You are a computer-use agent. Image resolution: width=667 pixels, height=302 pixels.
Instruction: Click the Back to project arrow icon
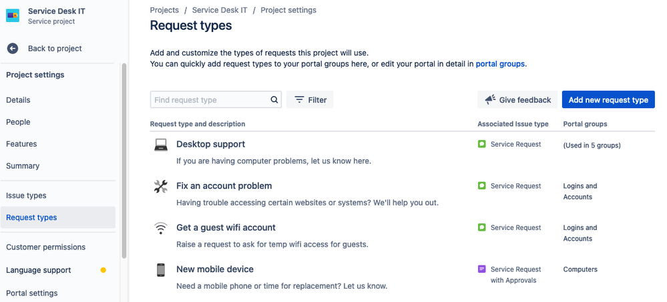click(13, 49)
